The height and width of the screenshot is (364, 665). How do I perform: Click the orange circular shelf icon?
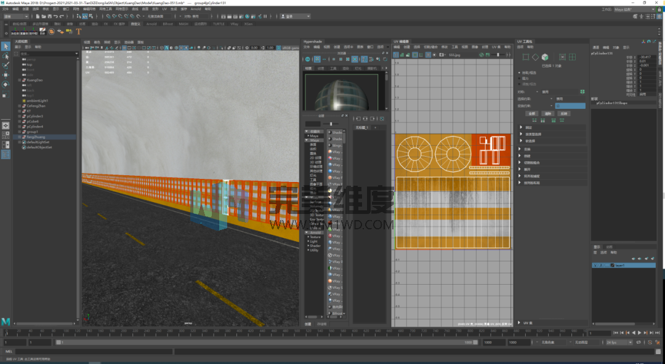[51, 31]
